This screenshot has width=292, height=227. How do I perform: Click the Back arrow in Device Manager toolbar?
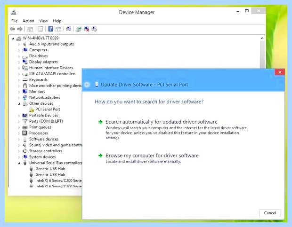12,29
